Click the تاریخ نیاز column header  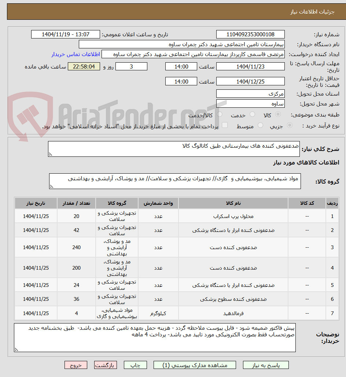click(36, 203)
